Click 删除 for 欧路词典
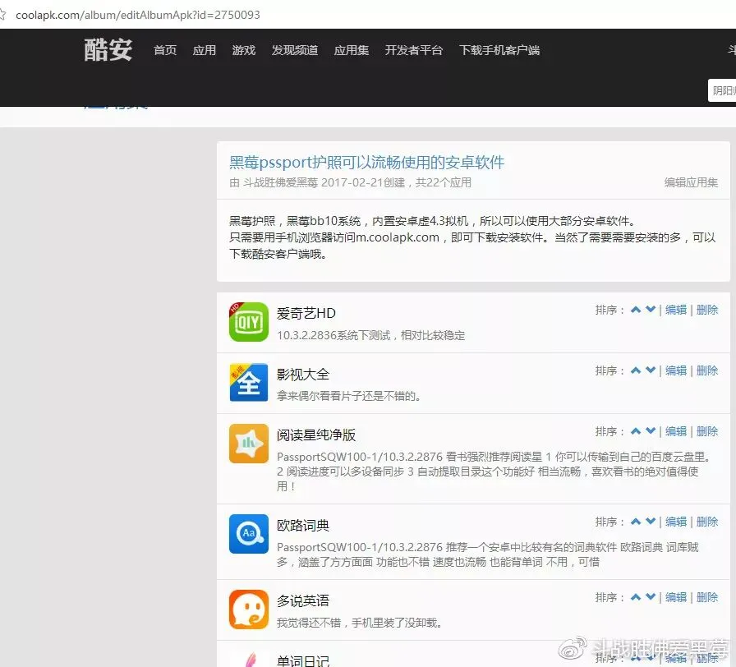 click(x=707, y=522)
